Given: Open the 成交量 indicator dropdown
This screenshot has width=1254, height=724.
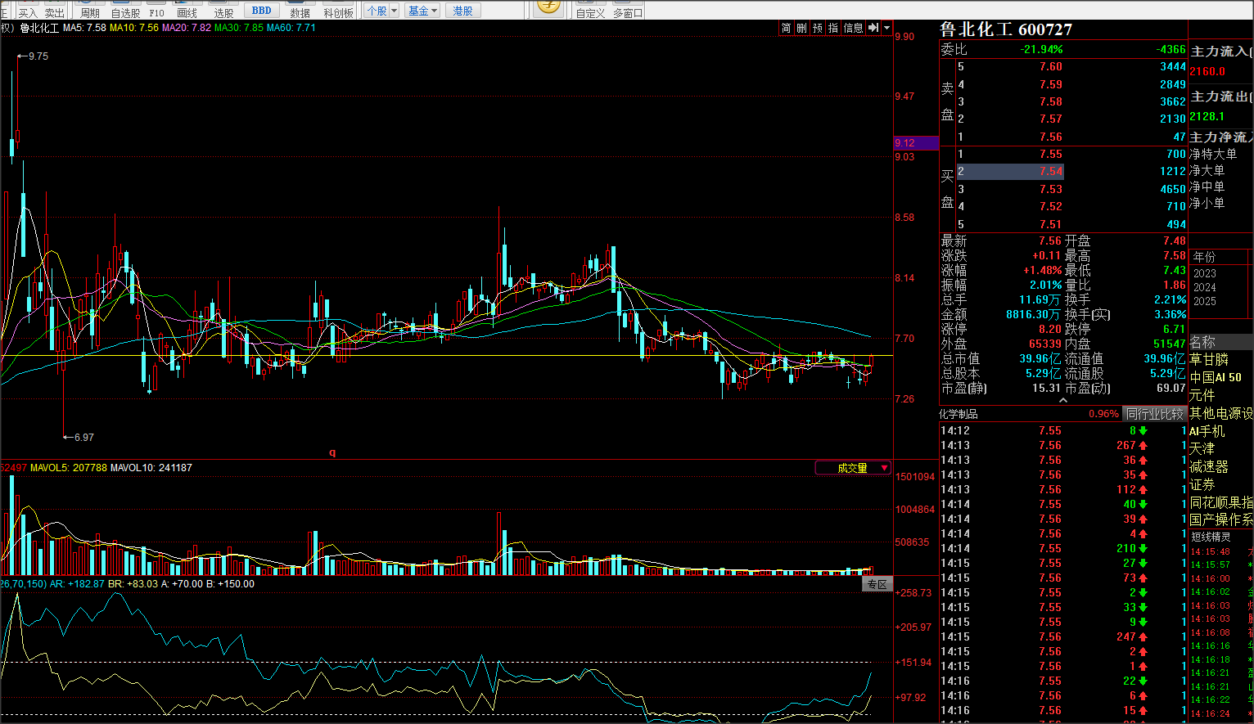Looking at the screenshot, I should point(854,468).
